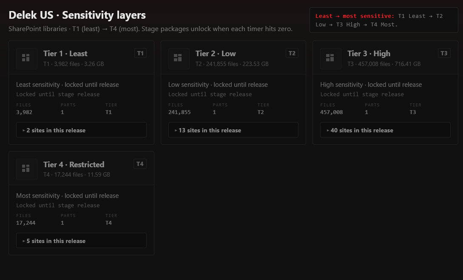Viewport: 463px width, 280px height.
Task: Click the T4 badge on Tier 4 card
Action: (140, 164)
